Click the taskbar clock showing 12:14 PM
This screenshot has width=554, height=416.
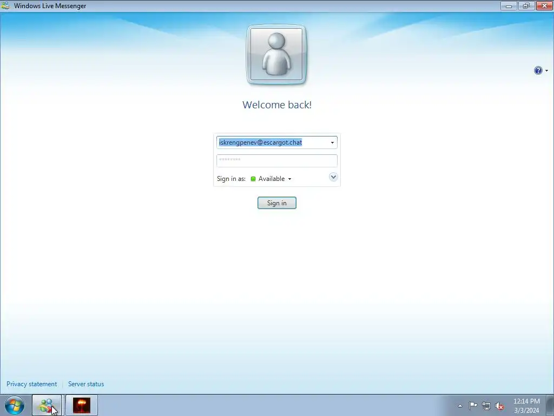(526, 406)
